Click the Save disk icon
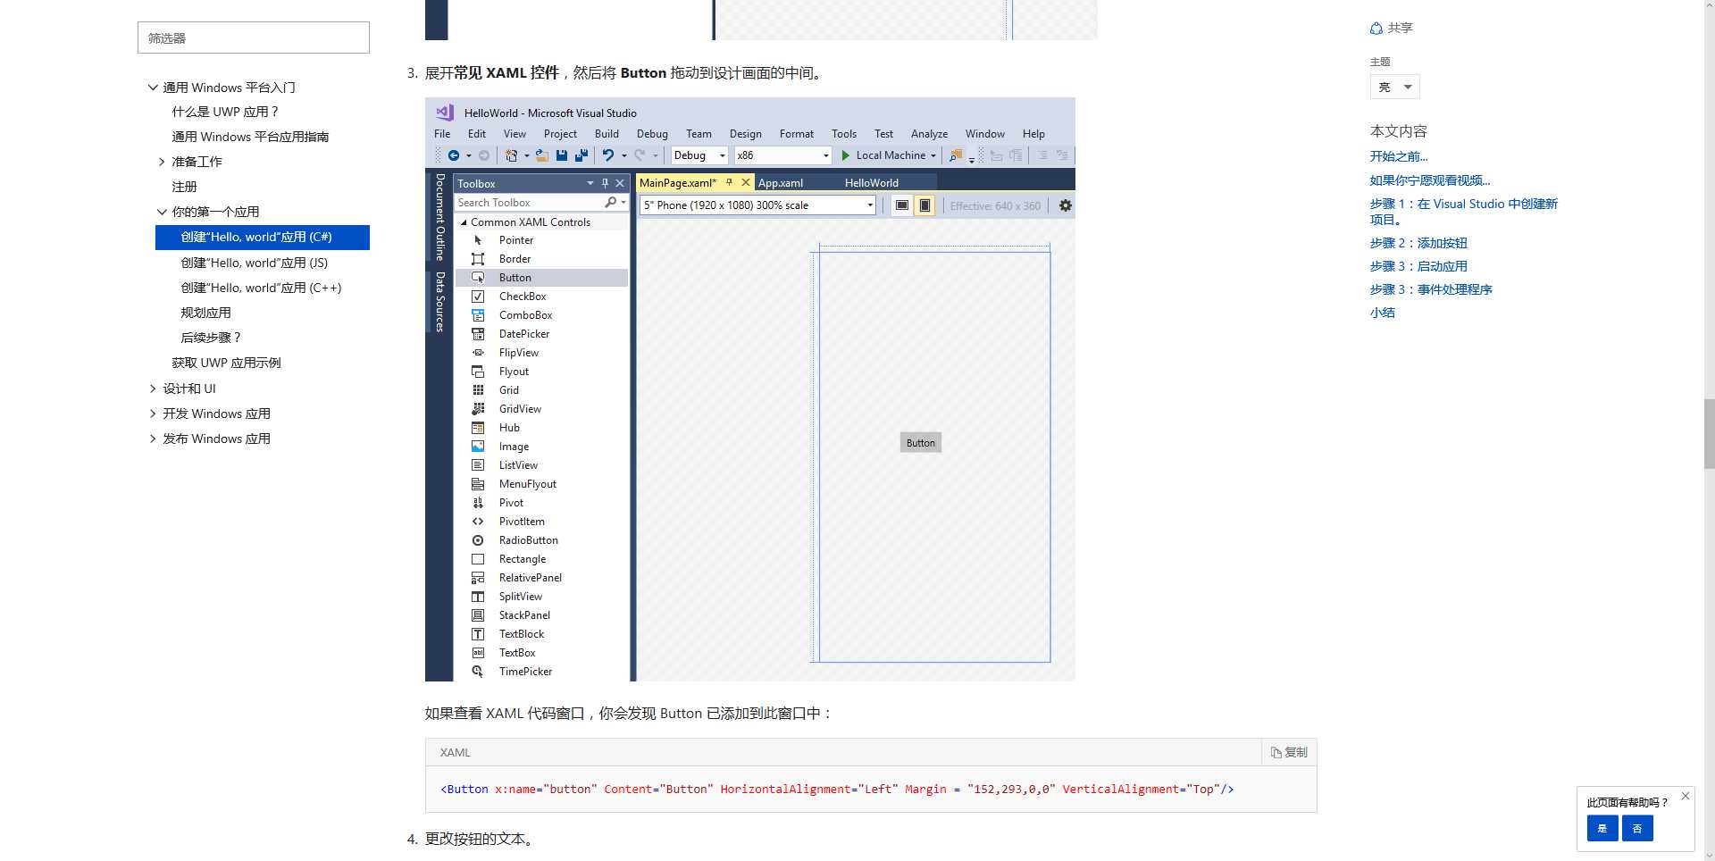 [562, 155]
